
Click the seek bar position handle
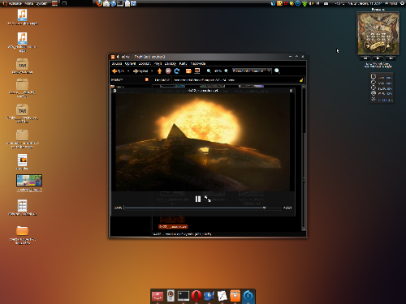[264, 208]
